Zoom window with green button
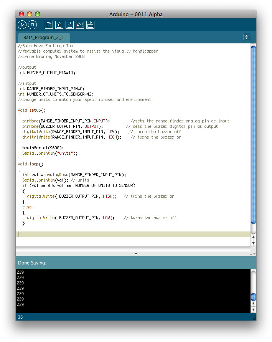Image resolution: width=272 pixels, height=342 pixels. [38, 15]
